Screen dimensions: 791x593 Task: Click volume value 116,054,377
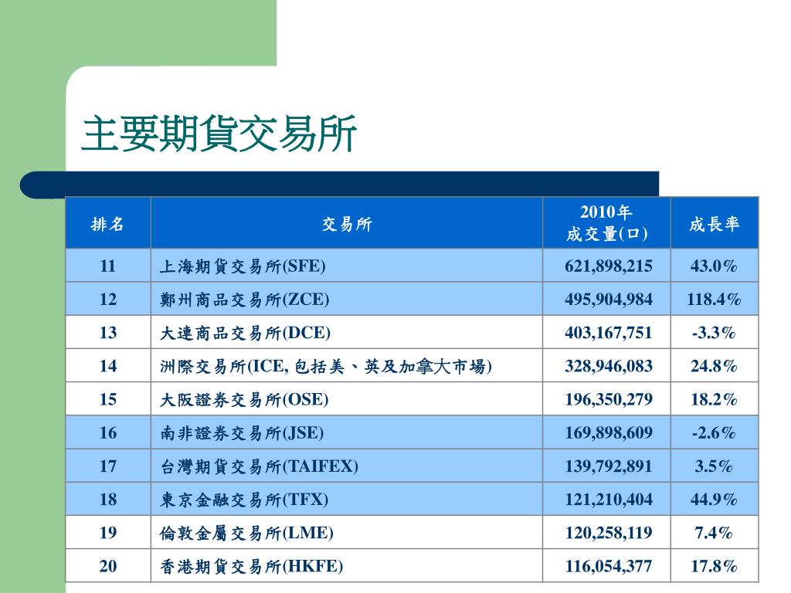(609, 565)
